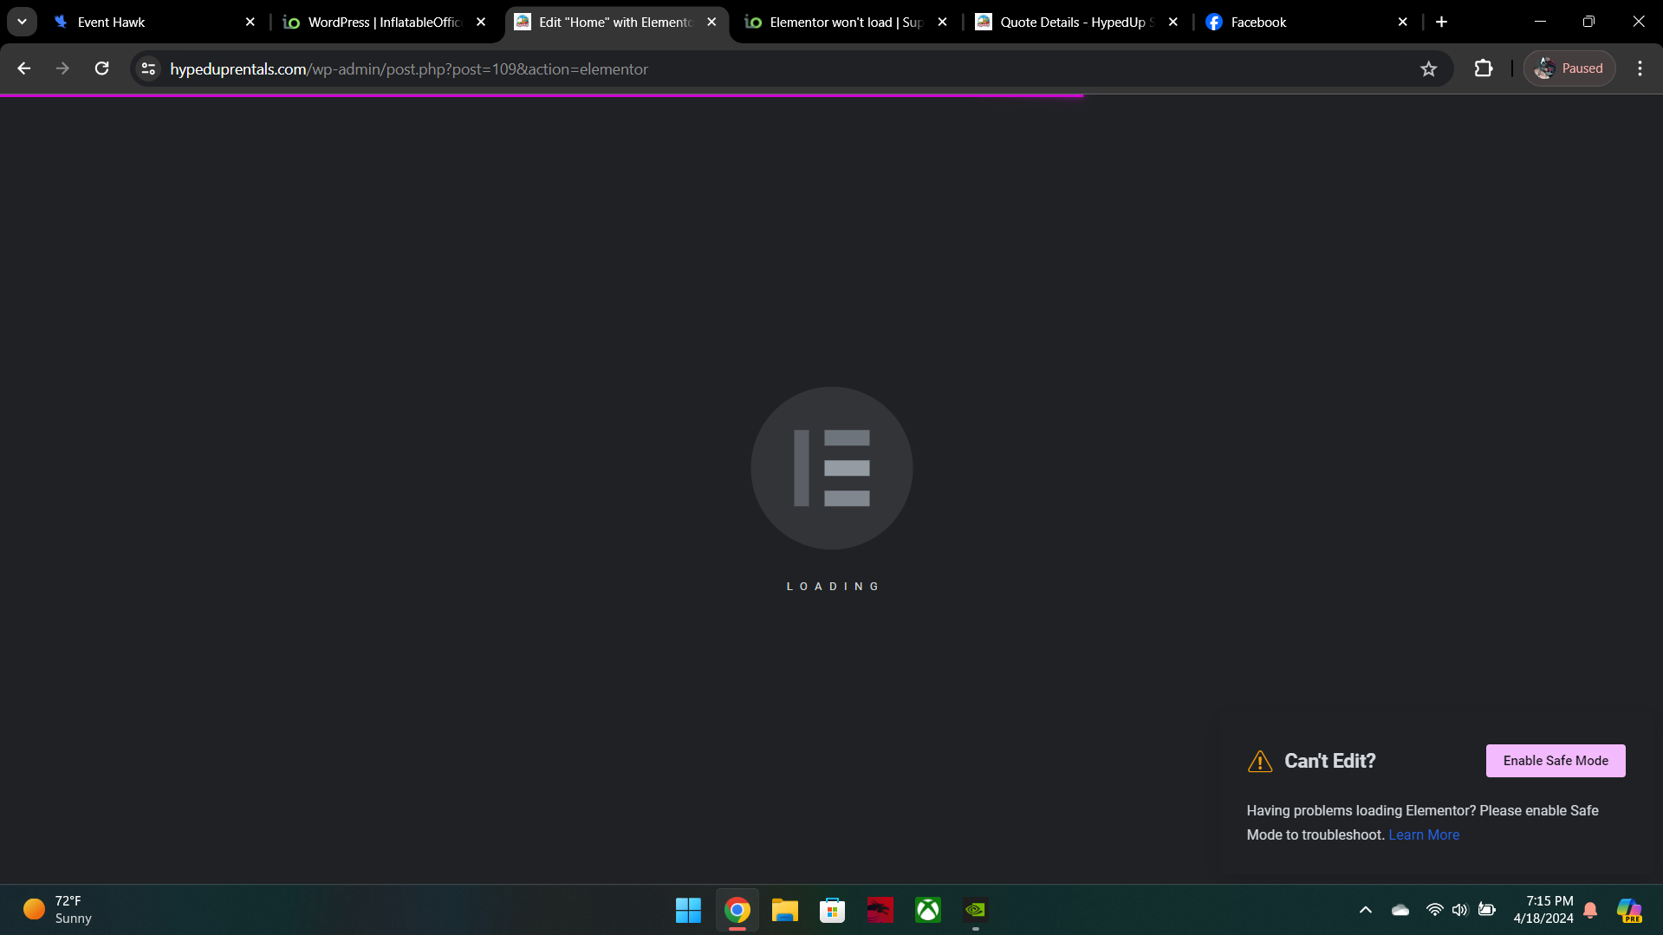
Task: Open a new browser tab
Action: [1441, 23]
